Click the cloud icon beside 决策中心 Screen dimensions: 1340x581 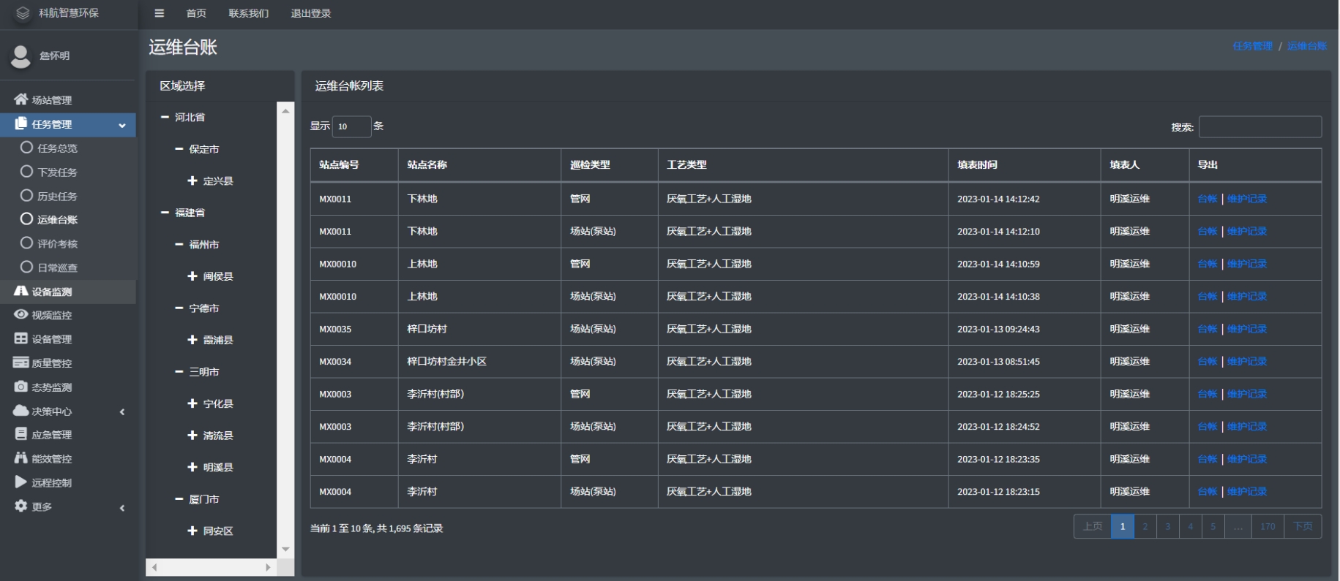coord(20,411)
